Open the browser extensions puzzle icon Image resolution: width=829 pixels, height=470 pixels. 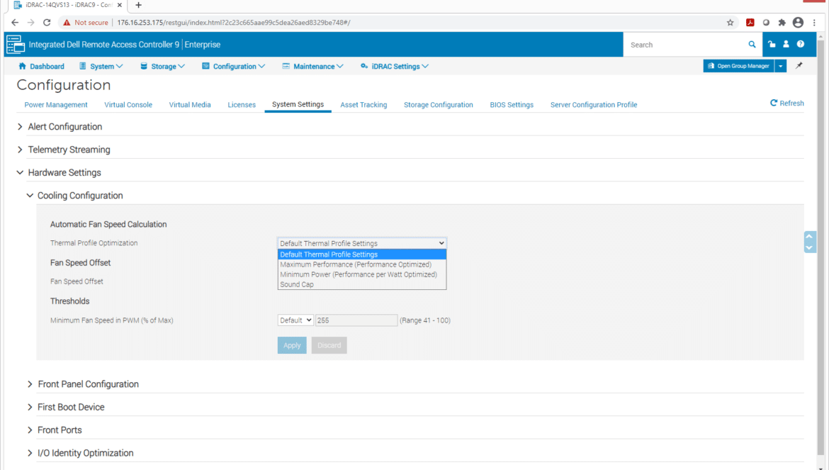tap(782, 23)
